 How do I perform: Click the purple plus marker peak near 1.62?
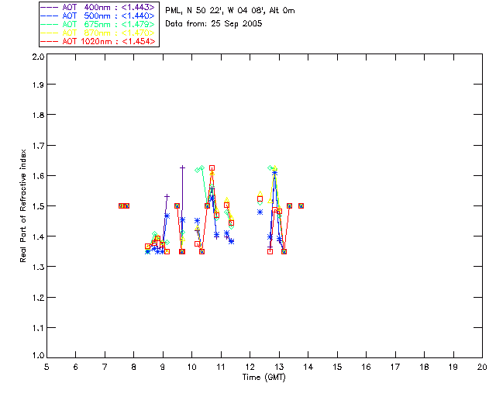pos(183,167)
